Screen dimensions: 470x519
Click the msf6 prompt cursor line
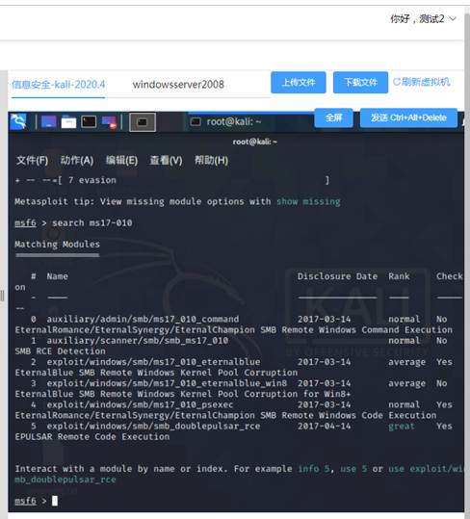pos(36,501)
